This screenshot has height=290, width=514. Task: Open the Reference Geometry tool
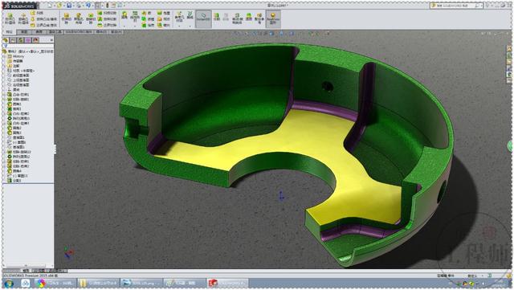(x=179, y=16)
